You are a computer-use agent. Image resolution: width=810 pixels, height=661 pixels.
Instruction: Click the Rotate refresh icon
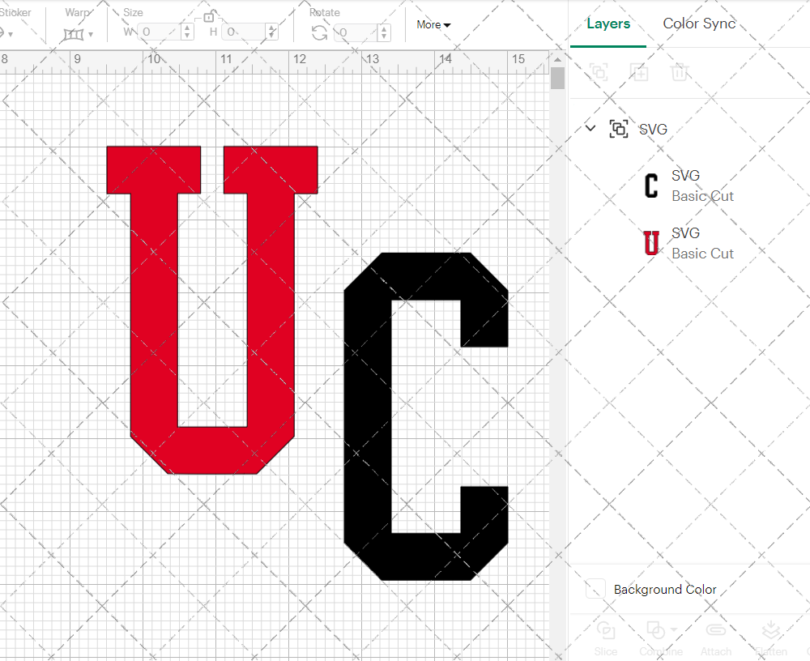tap(319, 31)
